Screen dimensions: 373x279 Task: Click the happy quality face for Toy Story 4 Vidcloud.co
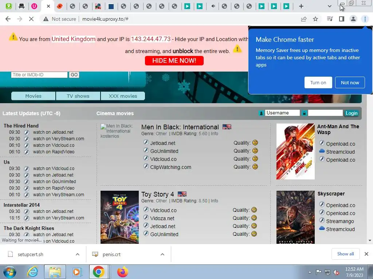click(x=254, y=210)
